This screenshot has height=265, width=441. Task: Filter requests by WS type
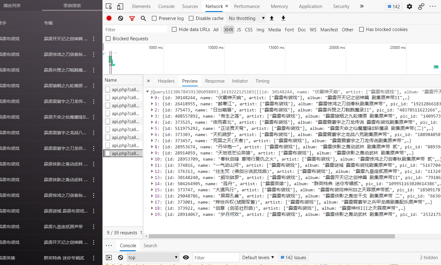tap(313, 29)
